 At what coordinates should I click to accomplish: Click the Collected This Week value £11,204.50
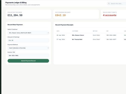[15, 15]
